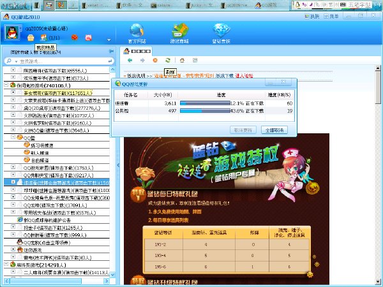Open the 菜单 main menu
The width and height of the screenshot is (383, 287).
[331, 16]
